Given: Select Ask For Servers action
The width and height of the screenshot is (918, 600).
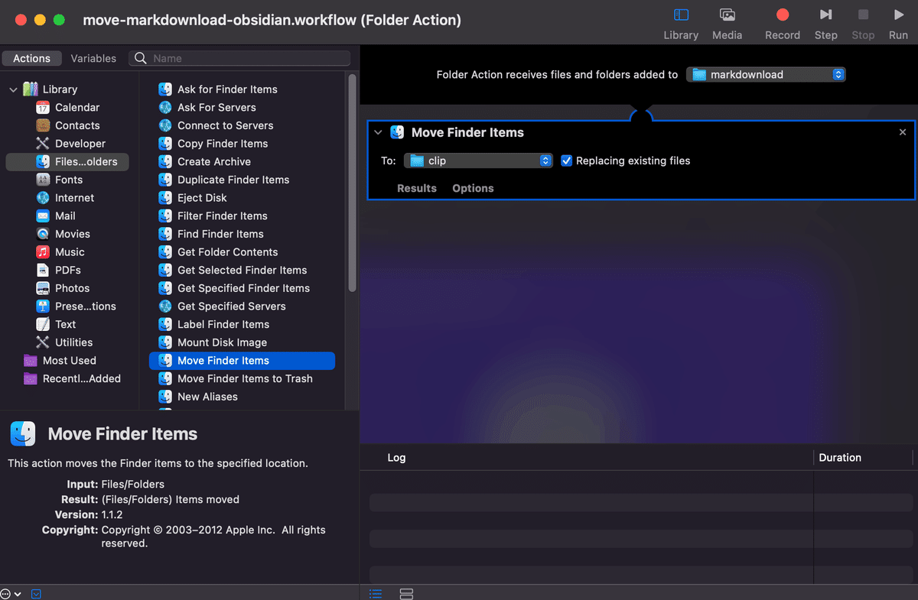Looking at the screenshot, I should [x=216, y=108].
